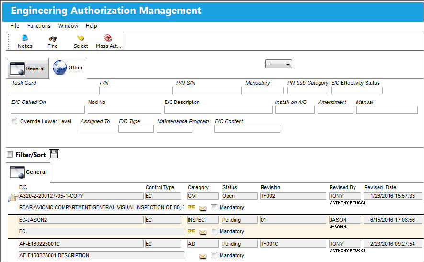424x262 pixels.
Task: Open the link icon in the REAR AVIONIC row
Action: pos(192,207)
